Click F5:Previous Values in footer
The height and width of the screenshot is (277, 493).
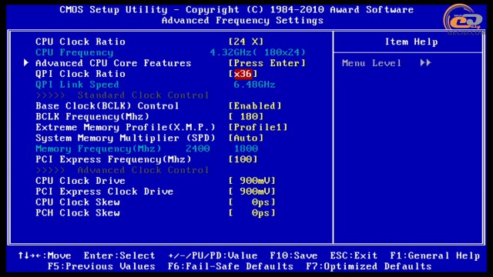102,266
